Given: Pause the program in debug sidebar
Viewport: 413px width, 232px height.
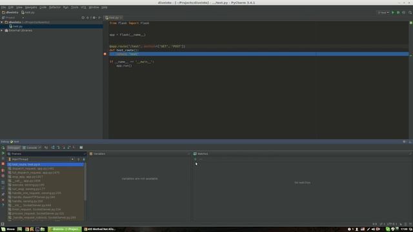Looking at the screenshot, I should point(3,159).
